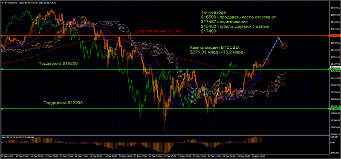The width and height of the screenshot is (341, 159).
Task: Click the BTCUSD,H1 symbol title
Action: [x=9, y=3]
